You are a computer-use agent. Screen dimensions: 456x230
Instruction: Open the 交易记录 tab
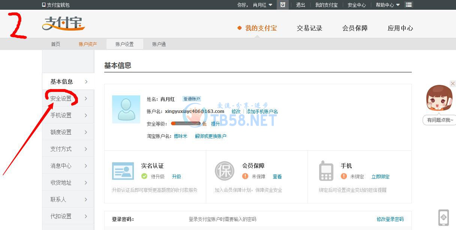[x=309, y=28]
